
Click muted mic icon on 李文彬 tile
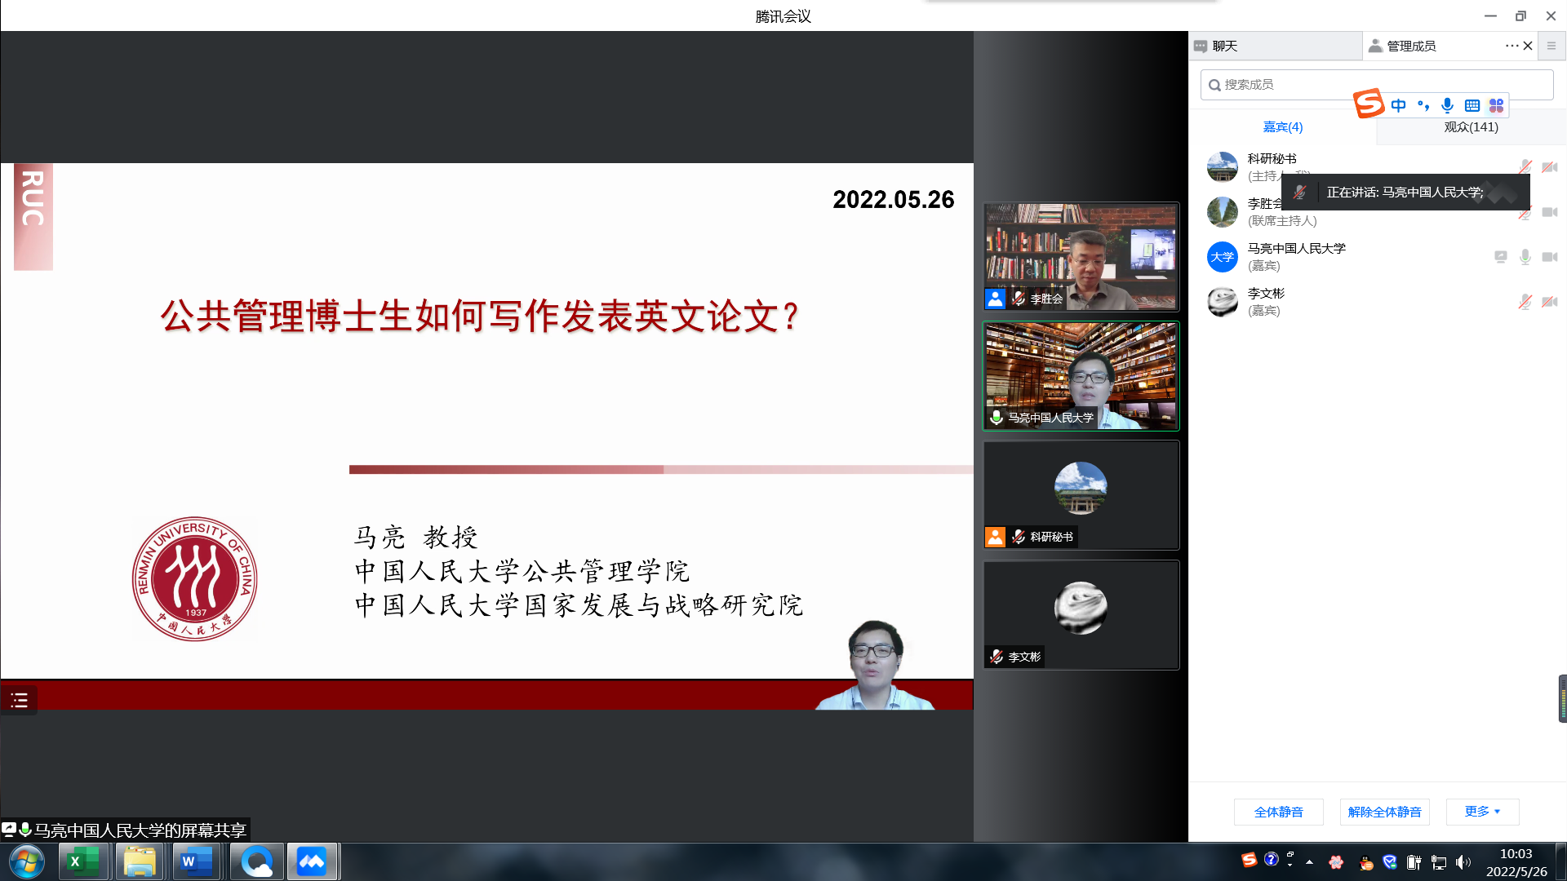(997, 657)
